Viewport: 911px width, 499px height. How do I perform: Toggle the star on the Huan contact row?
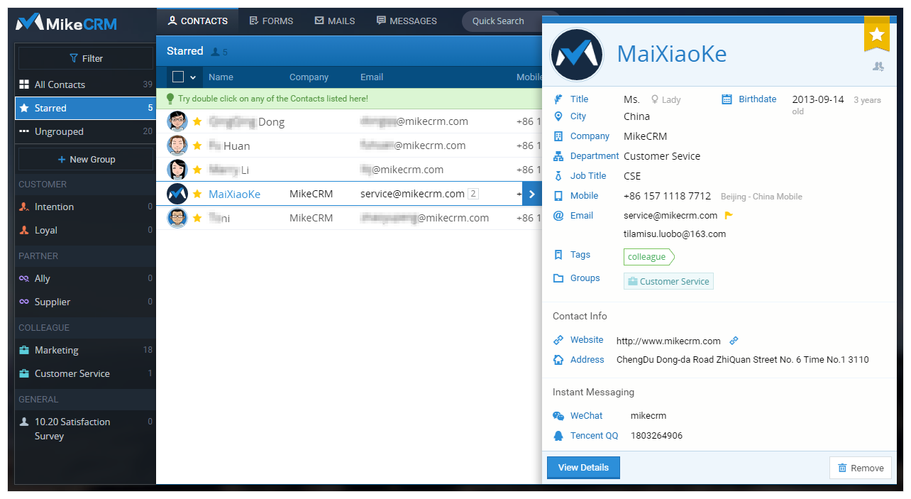[x=197, y=146]
